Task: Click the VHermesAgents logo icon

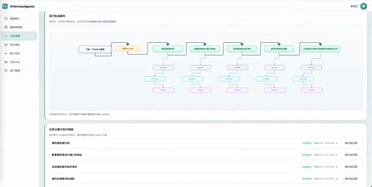Action: 5,6
